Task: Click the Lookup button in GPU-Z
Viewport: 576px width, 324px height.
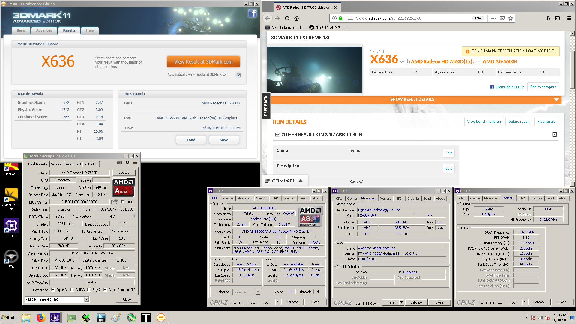Action: [124, 172]
